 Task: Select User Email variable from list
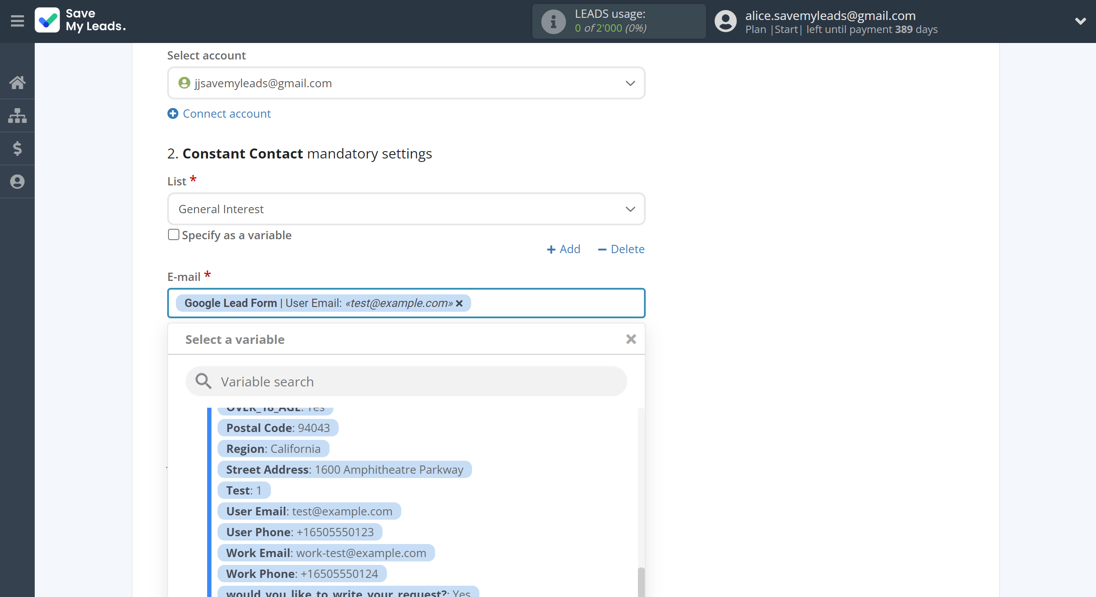[x=308, y=510]
